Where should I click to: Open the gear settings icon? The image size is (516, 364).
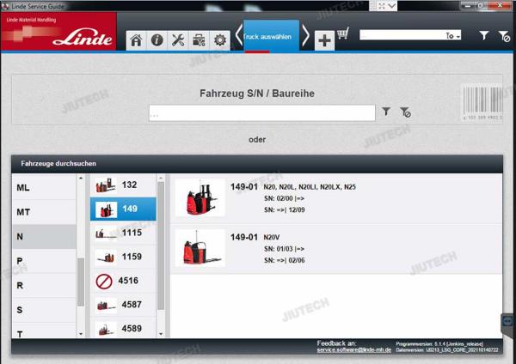point(220,40)
